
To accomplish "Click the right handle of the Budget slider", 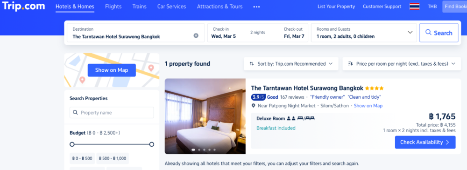I will point(152,144).
